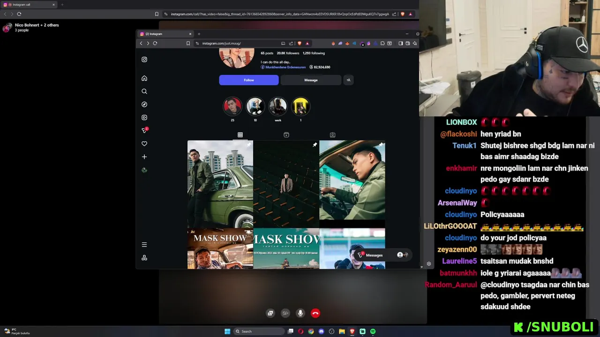The width and height of the screenshot is (600, 337).
Task: View the 20.8K followers list
Action: click(x=288, y=53)
